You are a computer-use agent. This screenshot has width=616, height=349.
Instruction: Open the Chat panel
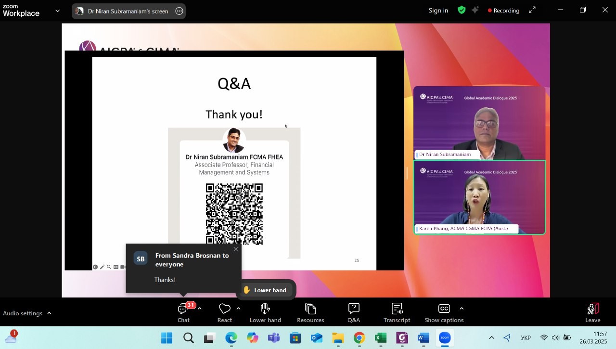[183, 313]
